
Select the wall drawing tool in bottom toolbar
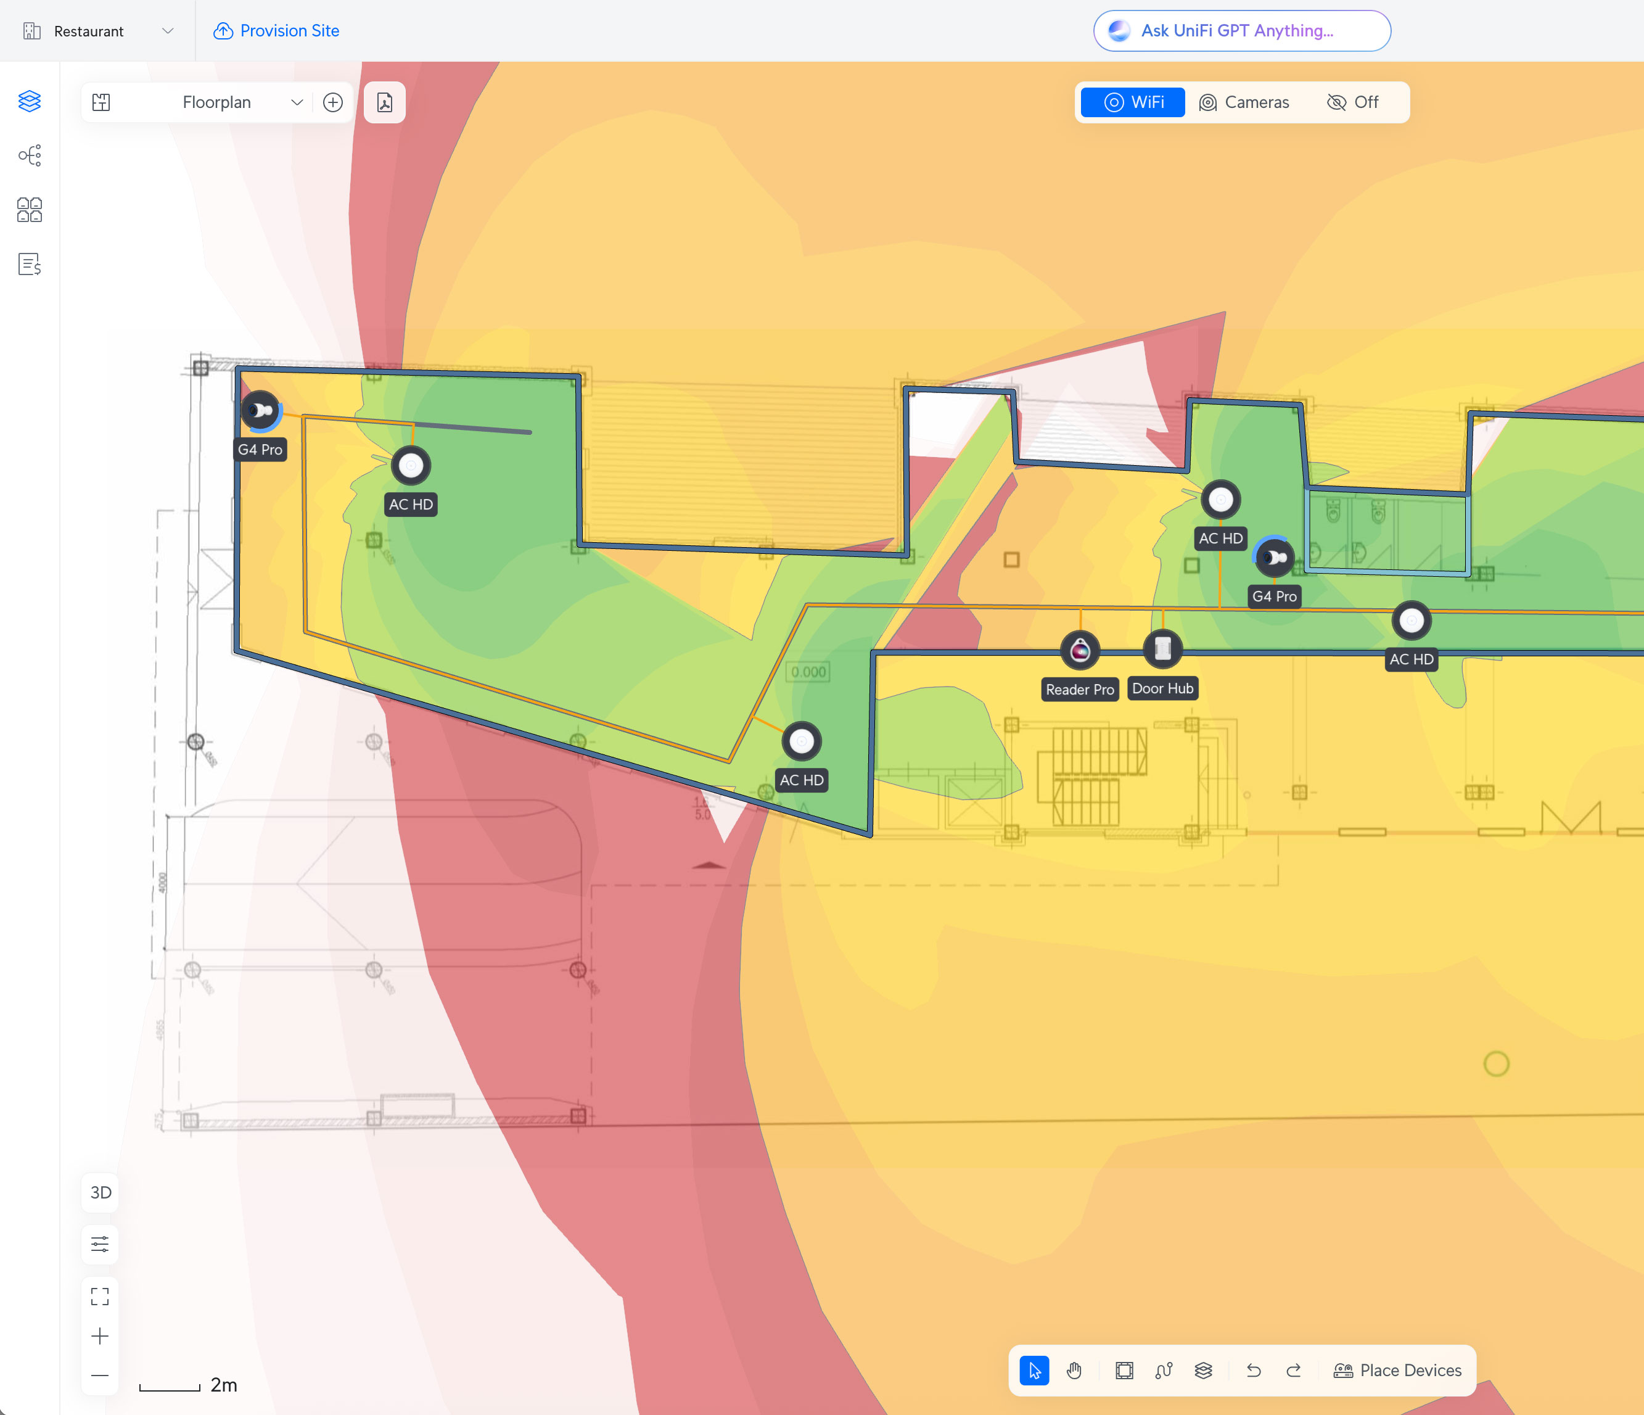click(1124, 1370)
